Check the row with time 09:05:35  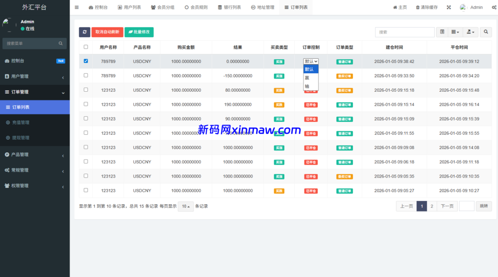click(86, 176)
